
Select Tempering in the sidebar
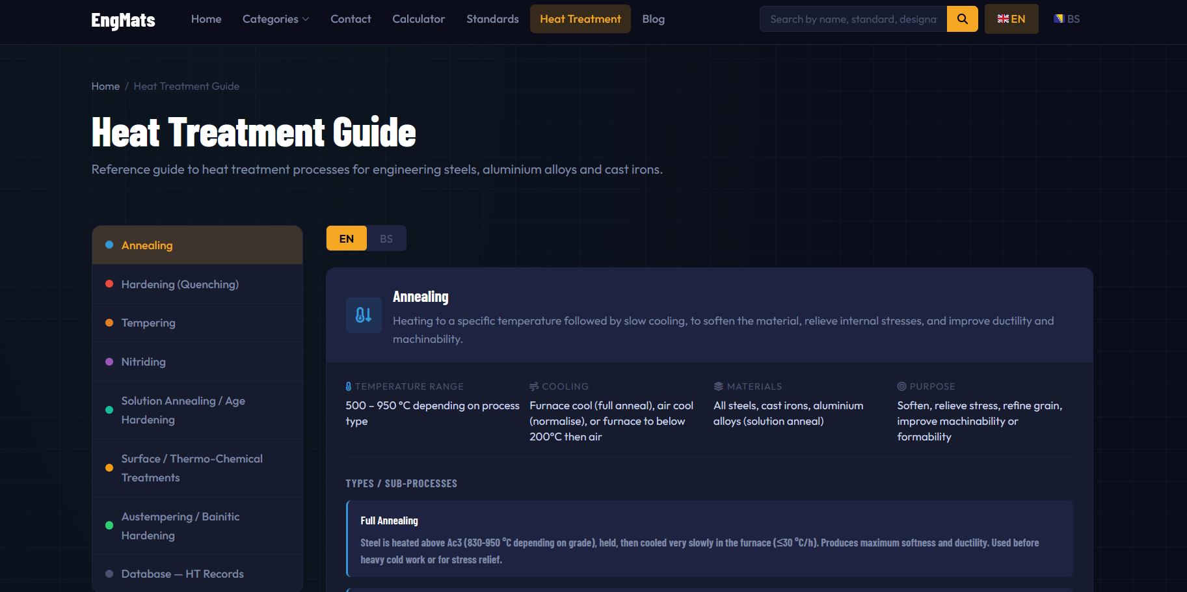[198, 323]
